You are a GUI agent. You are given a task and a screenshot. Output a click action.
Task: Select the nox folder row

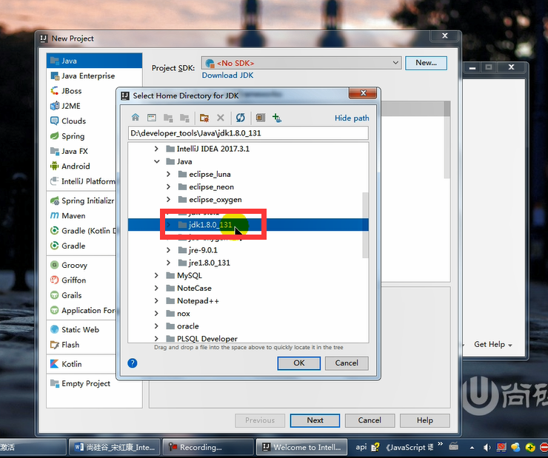[248, 314]
